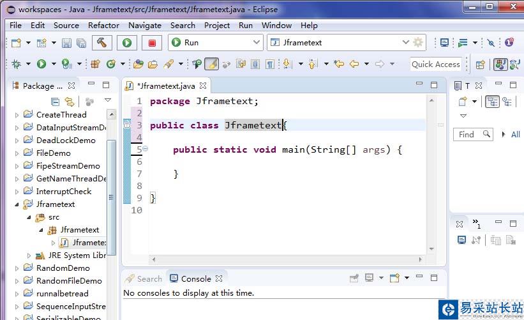
Task: Collapse the main method fold marker
Action: pos(145,149)
